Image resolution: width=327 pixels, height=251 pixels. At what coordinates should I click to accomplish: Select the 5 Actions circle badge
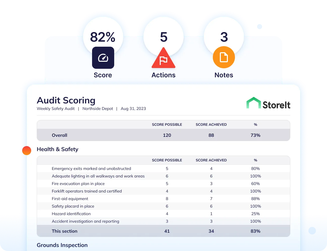point(163,37)
